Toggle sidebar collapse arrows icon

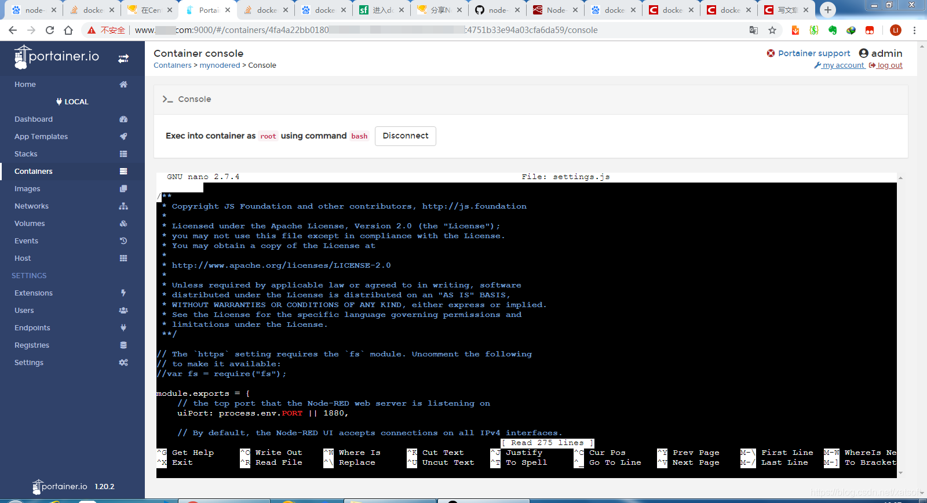(123, 59)
